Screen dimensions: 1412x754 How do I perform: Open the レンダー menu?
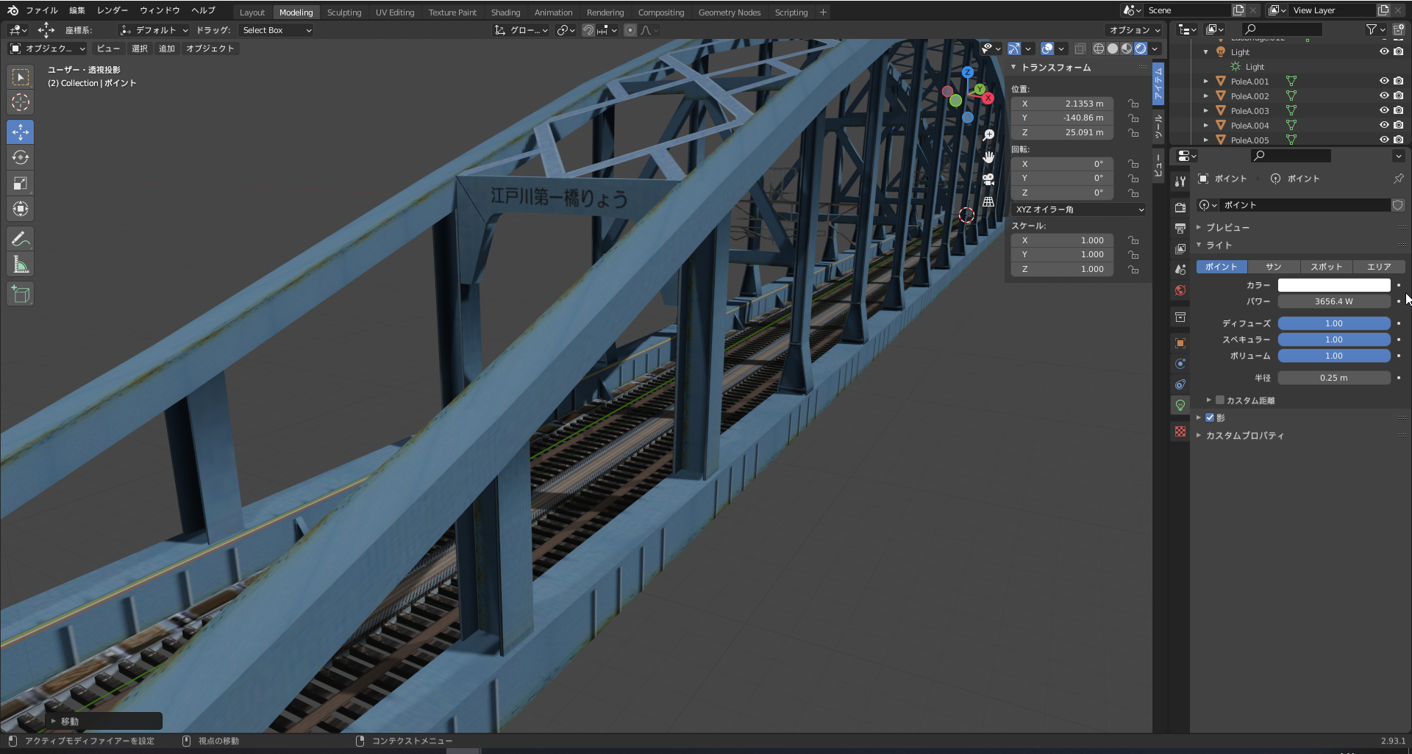point(113,10)
